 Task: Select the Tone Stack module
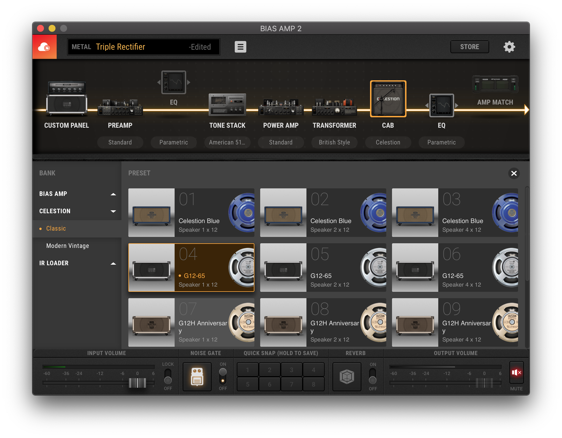pos(227,105)
